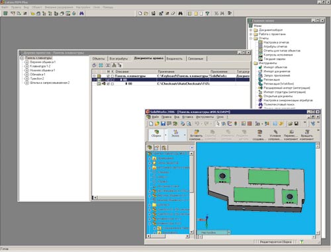Click the Rebuild traffic light icon in SolidWorks
The height and width of the screenshot is (252, 331).
pos(236,124)
